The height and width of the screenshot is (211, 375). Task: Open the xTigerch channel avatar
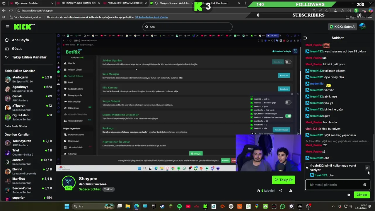pyautogui.click(x=8, y=108)
